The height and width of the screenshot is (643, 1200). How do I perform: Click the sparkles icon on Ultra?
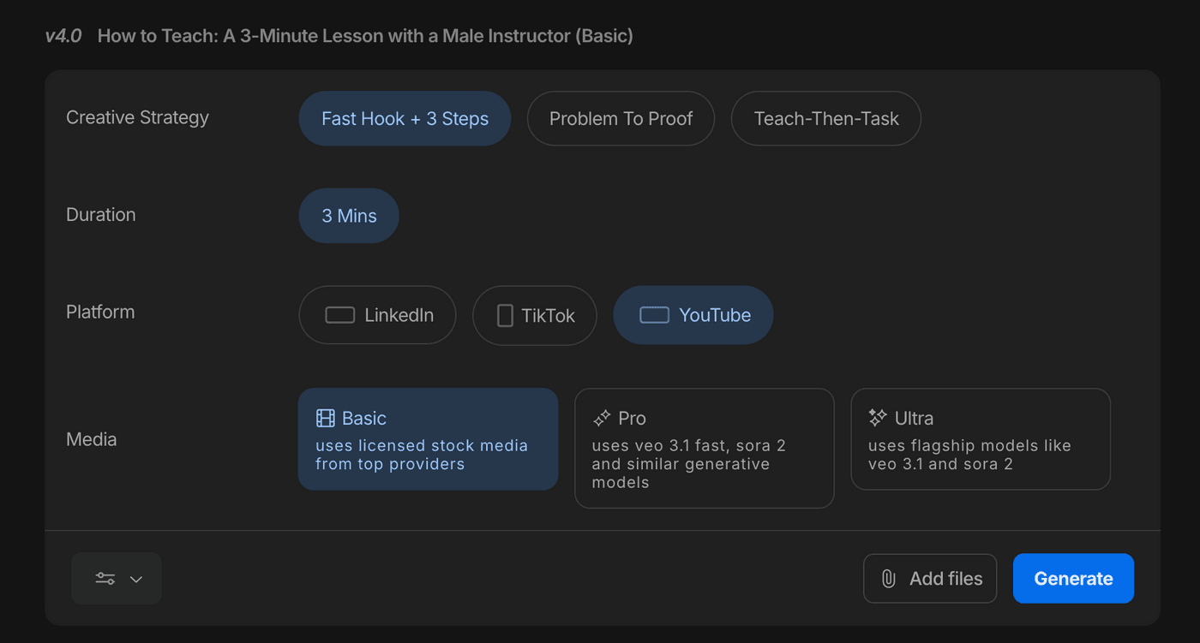[878, 418]
